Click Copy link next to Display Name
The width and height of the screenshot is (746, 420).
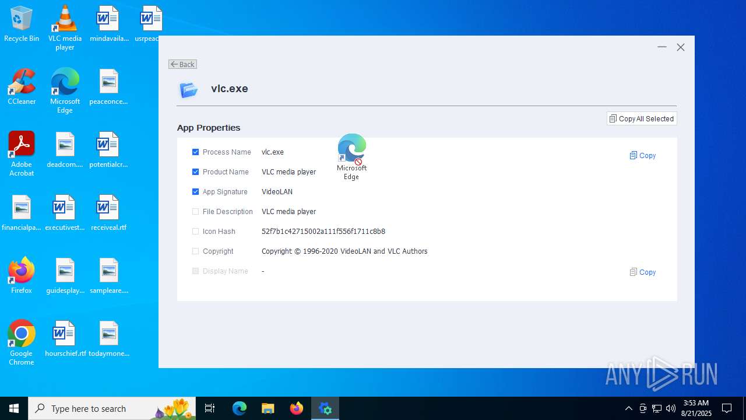pyautogui.click(x=643, y=272)
